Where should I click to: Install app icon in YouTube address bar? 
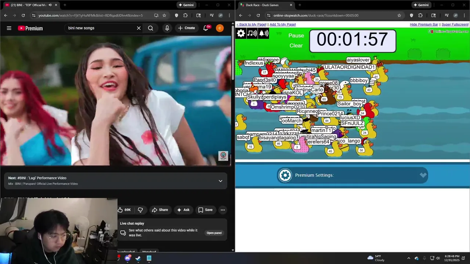point(156,15)
